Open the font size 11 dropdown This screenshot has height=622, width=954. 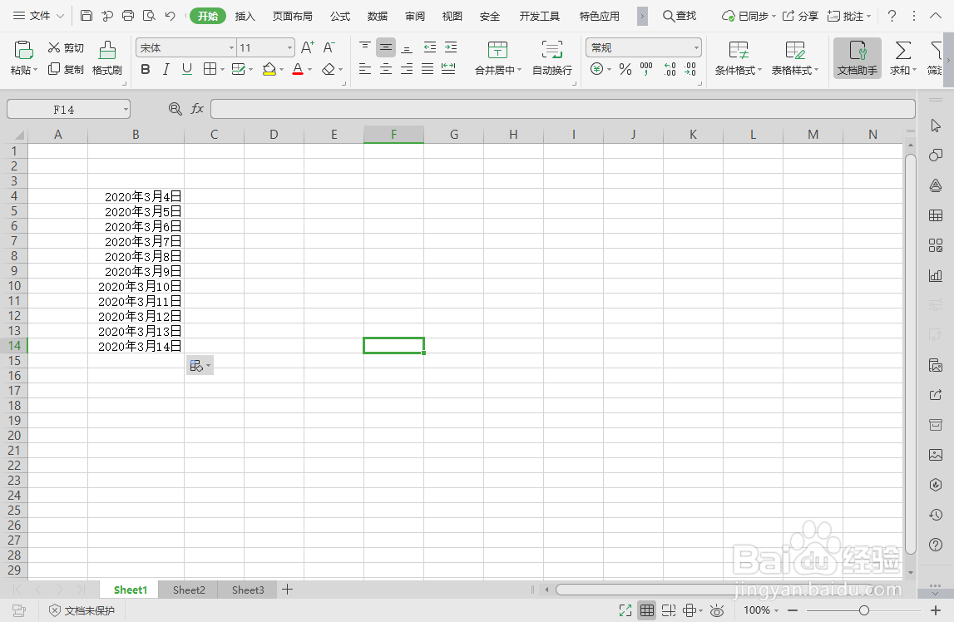tap(289, 48)
